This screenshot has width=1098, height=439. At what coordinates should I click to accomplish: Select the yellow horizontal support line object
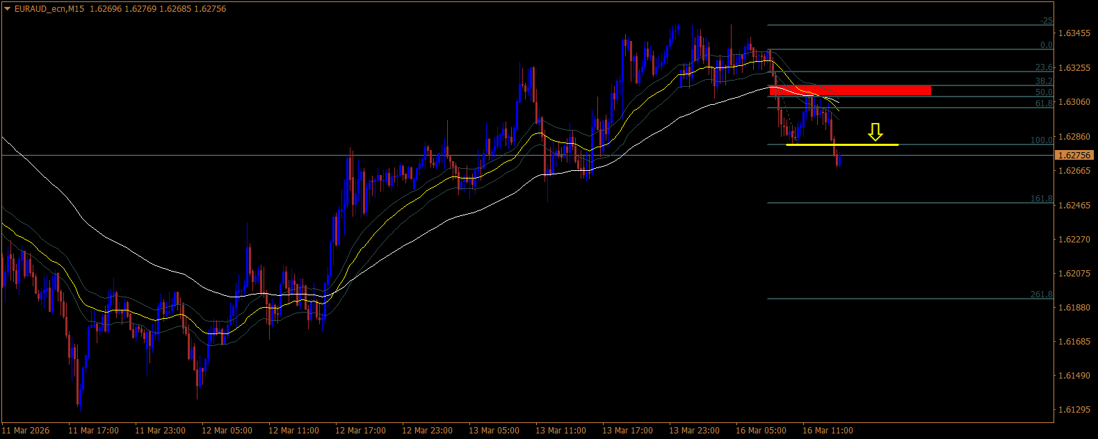pyautogui.click(x=842, y=144)
